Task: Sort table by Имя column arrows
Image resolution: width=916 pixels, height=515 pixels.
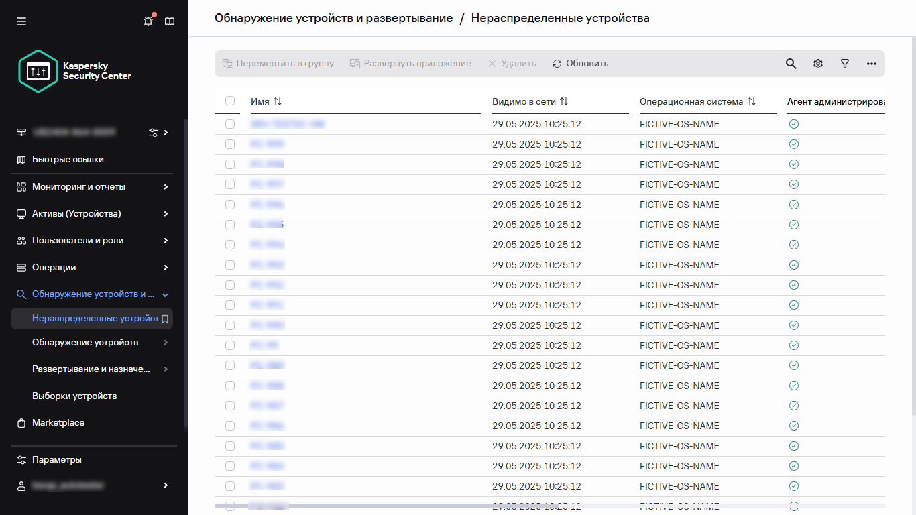Action: (278, 101)
